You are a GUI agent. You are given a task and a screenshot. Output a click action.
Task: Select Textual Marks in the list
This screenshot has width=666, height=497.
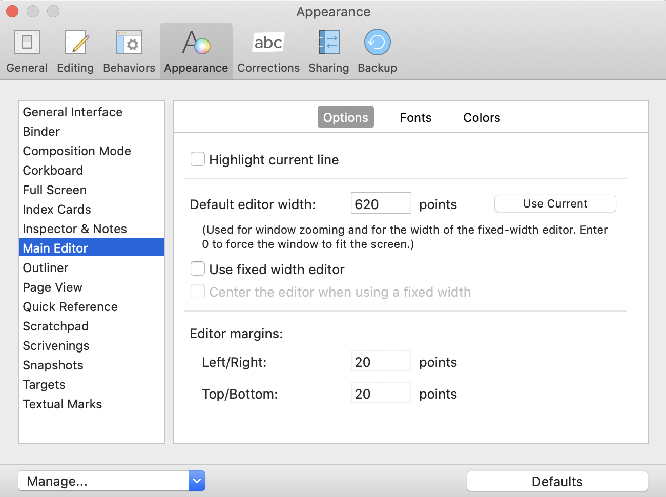[92, 404]
